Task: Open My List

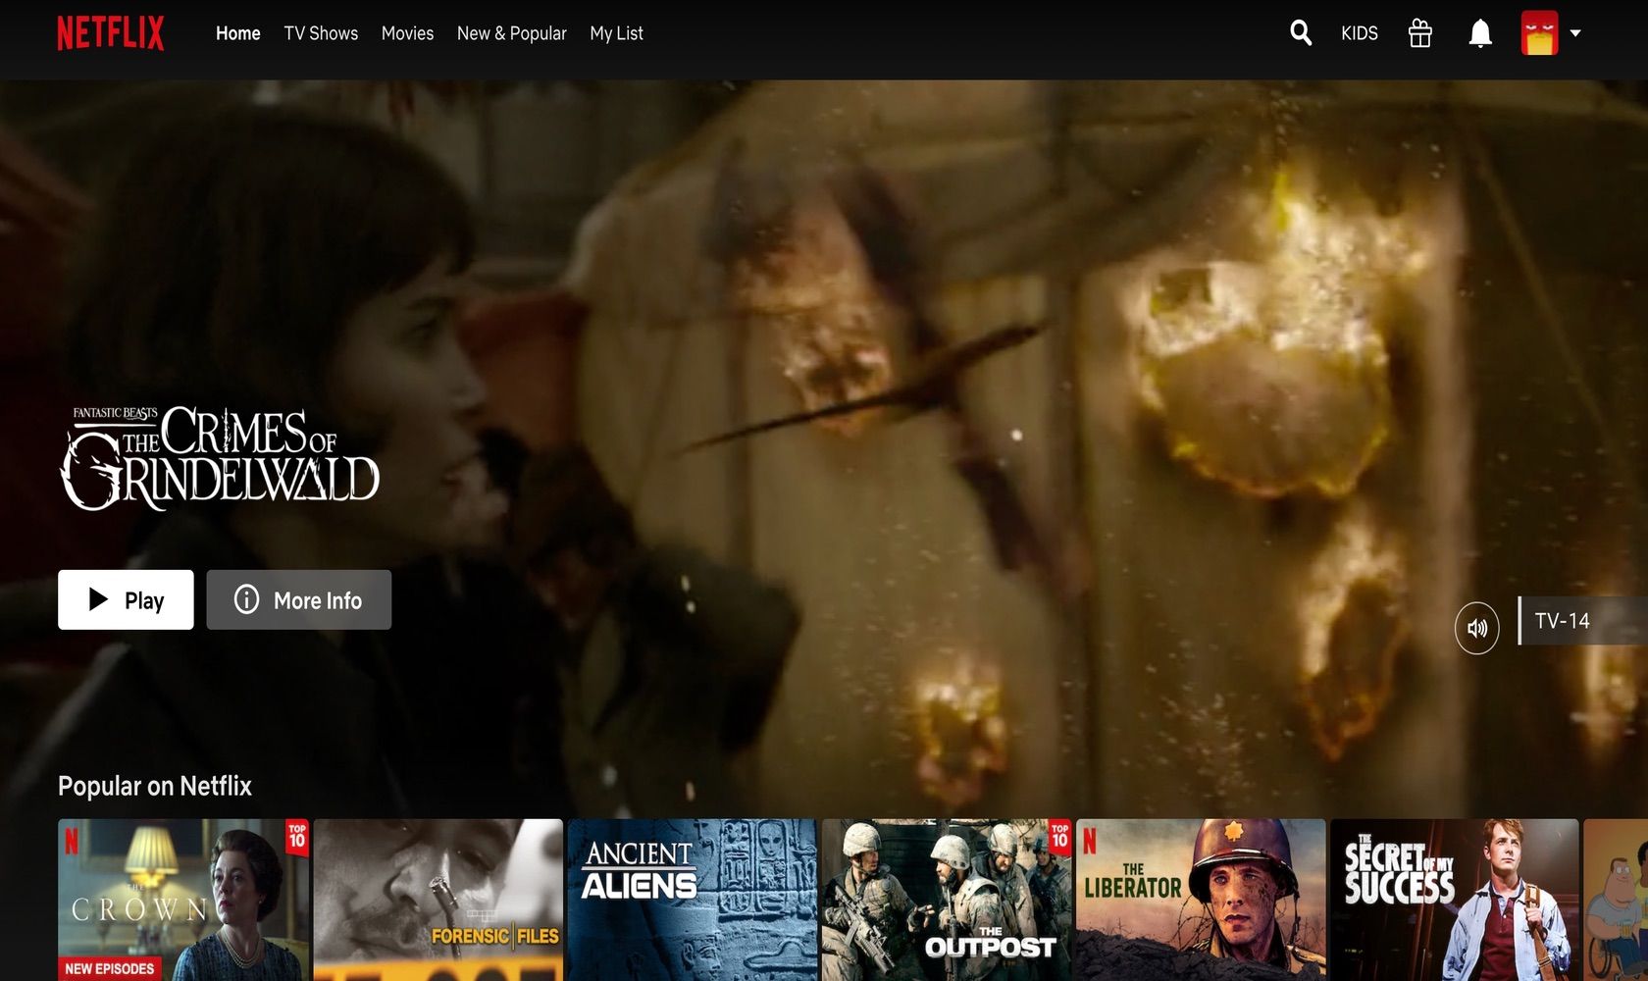Action: point(616,33)
